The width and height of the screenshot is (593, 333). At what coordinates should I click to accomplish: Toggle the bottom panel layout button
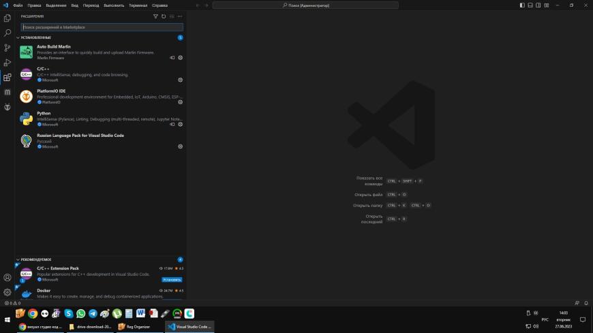[530, 5]
